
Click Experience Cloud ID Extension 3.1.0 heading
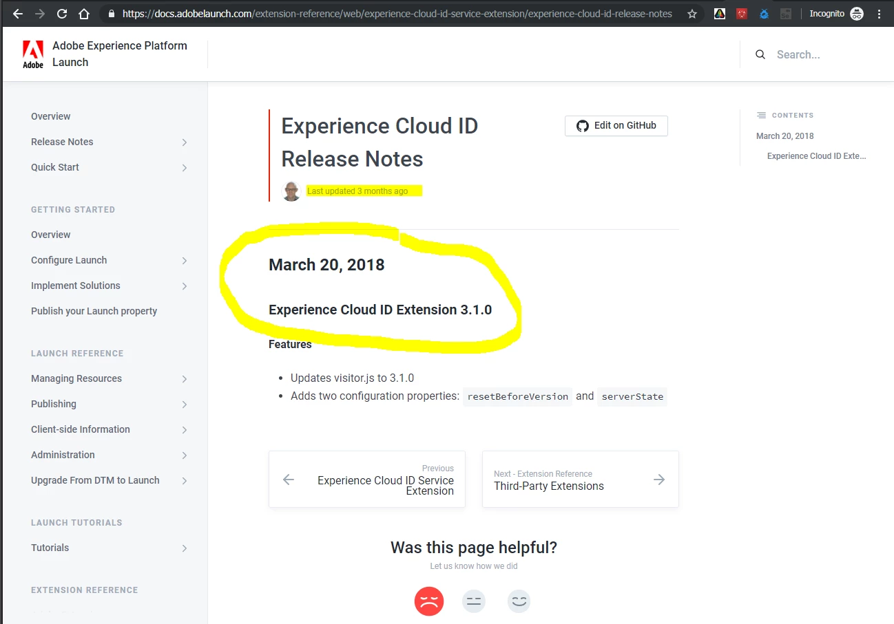(380, 310)
